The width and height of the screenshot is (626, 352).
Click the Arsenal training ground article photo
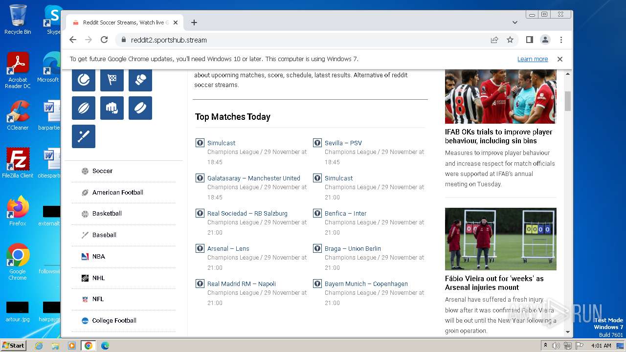pos(501,239)
